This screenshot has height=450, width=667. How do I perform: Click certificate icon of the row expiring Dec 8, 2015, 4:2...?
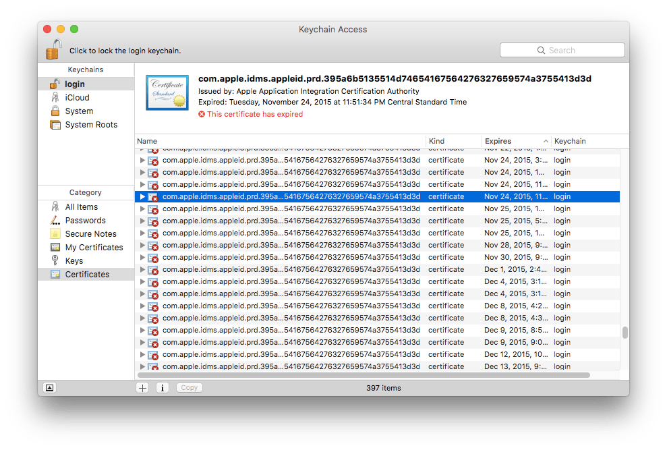tap(153, 306)
